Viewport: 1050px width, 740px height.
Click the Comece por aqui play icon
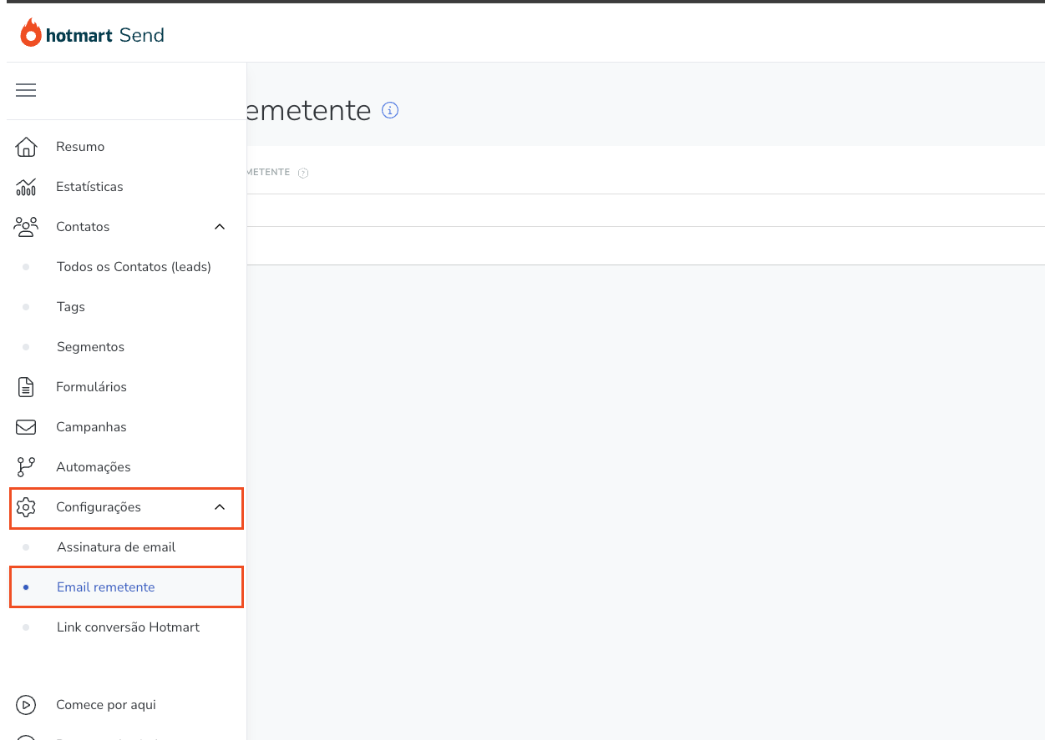[x=26, y=705]
